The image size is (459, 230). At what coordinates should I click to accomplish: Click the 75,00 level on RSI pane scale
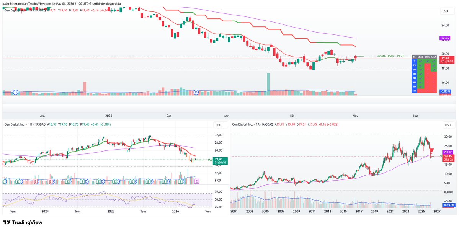218,192
